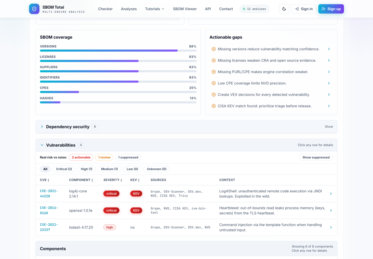Open the Checker page

(105, 9)
